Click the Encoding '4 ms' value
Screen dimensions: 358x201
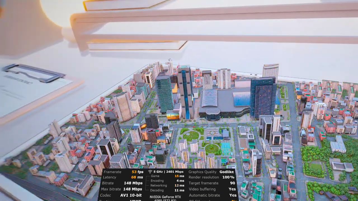tap(180, 181)
